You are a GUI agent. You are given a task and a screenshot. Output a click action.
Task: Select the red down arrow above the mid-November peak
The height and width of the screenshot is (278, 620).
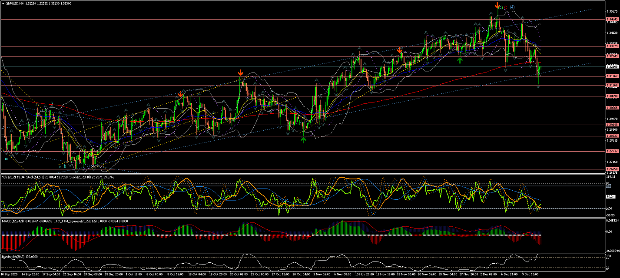click(x=400, y=50)
